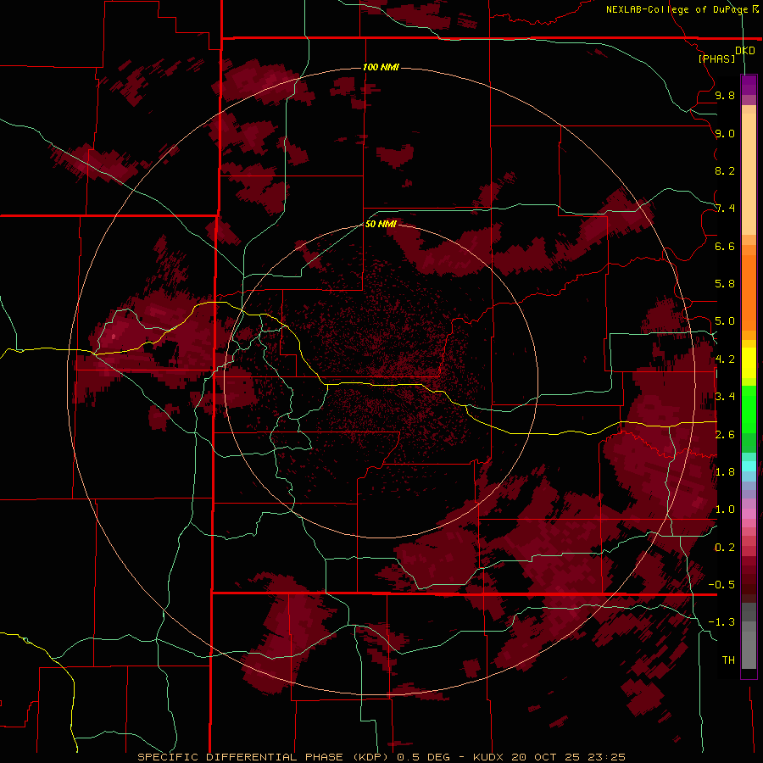
Task: Click the -0.5 scale value
Action: [x=721, y=584]
